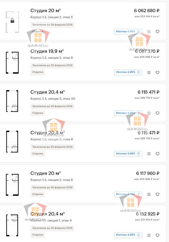Click the 6 115 471 ₽ price on floor 6 studio
Image resolution: width=169 pixels, height=242 pixels.
149,133
